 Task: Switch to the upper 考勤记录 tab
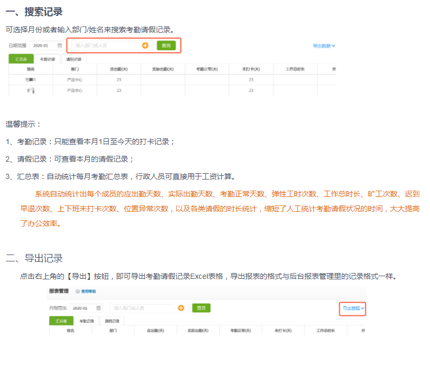(x=48, y=59)
